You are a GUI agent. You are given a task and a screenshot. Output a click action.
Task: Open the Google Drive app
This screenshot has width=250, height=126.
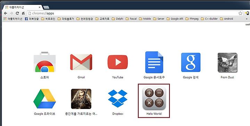click(x=44, y=99)
